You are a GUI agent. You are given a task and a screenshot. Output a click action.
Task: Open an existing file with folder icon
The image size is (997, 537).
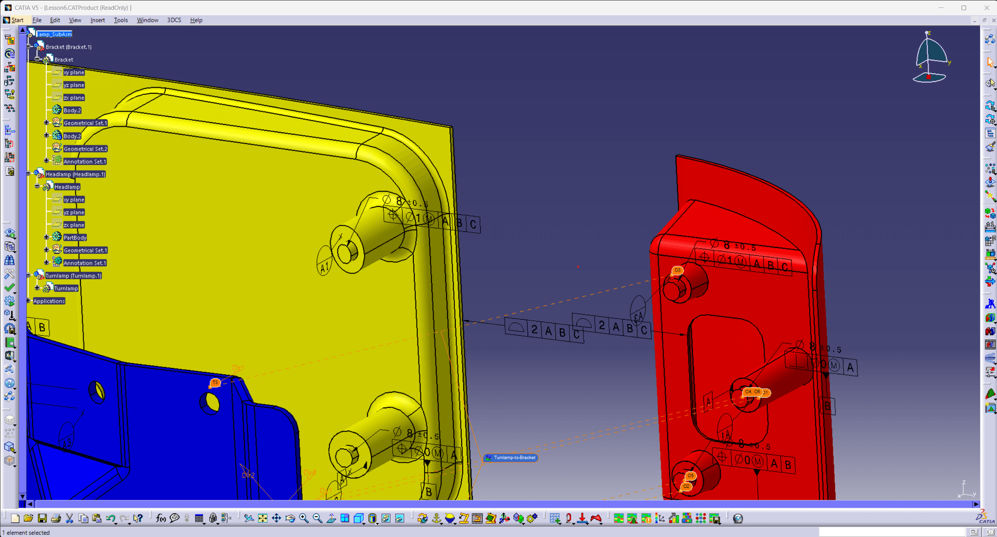tap(29, 518)
